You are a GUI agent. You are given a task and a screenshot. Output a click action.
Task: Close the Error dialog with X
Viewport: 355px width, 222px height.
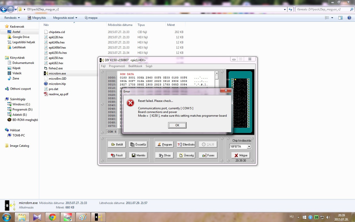tap(226, 90)
